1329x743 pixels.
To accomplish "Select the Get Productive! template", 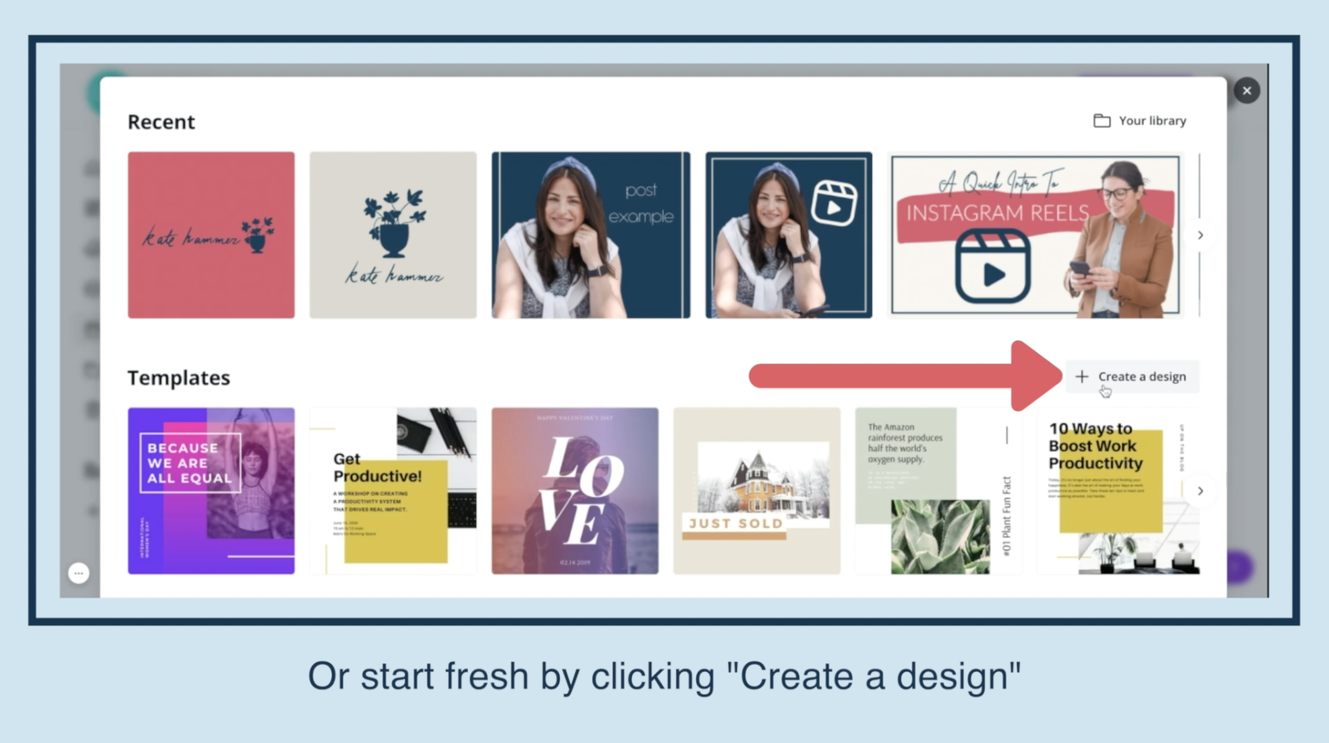I will [x=393, y=491].
